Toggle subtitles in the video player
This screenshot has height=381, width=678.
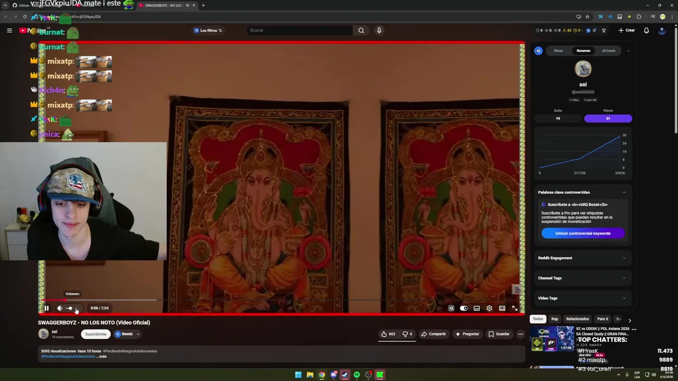(x=477, y=308)
